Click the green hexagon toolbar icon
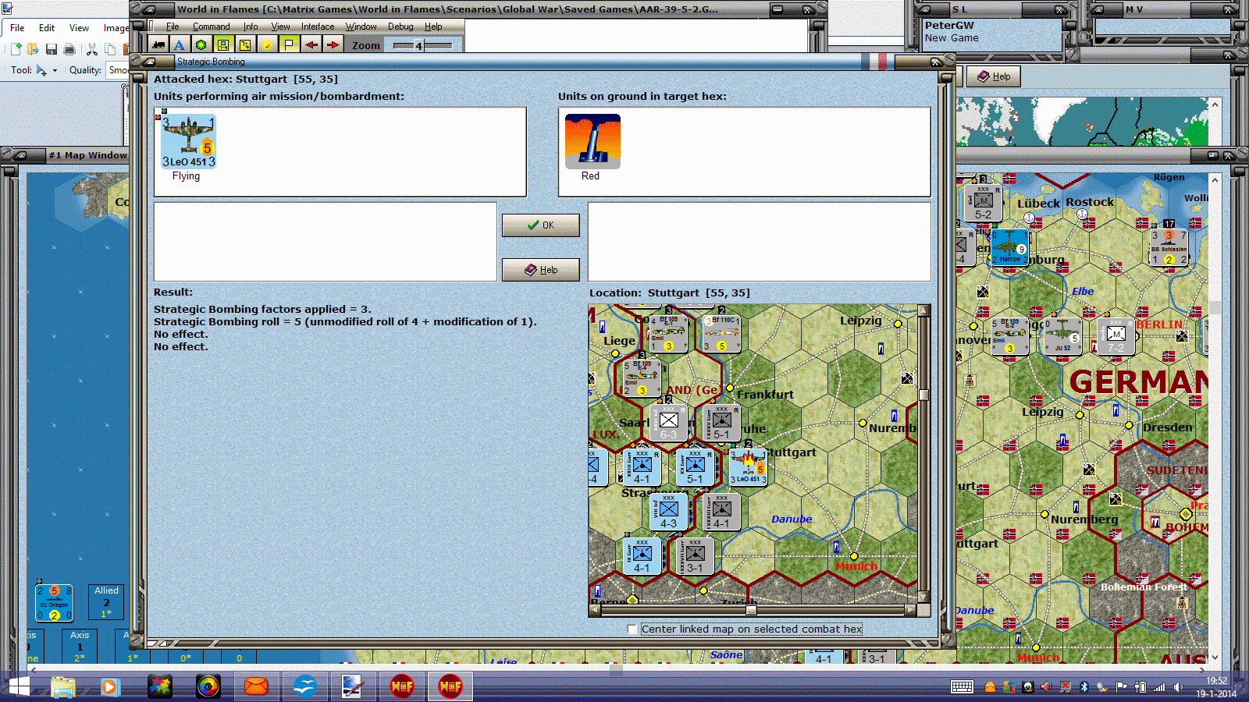Viewport: 1249px width, 702px height. [x=201, y=45]
